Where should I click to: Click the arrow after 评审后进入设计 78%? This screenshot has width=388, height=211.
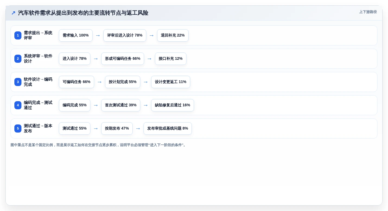tap(152, 35)
